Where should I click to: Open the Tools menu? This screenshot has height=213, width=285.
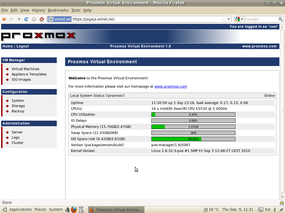click(x=76, y=10)
